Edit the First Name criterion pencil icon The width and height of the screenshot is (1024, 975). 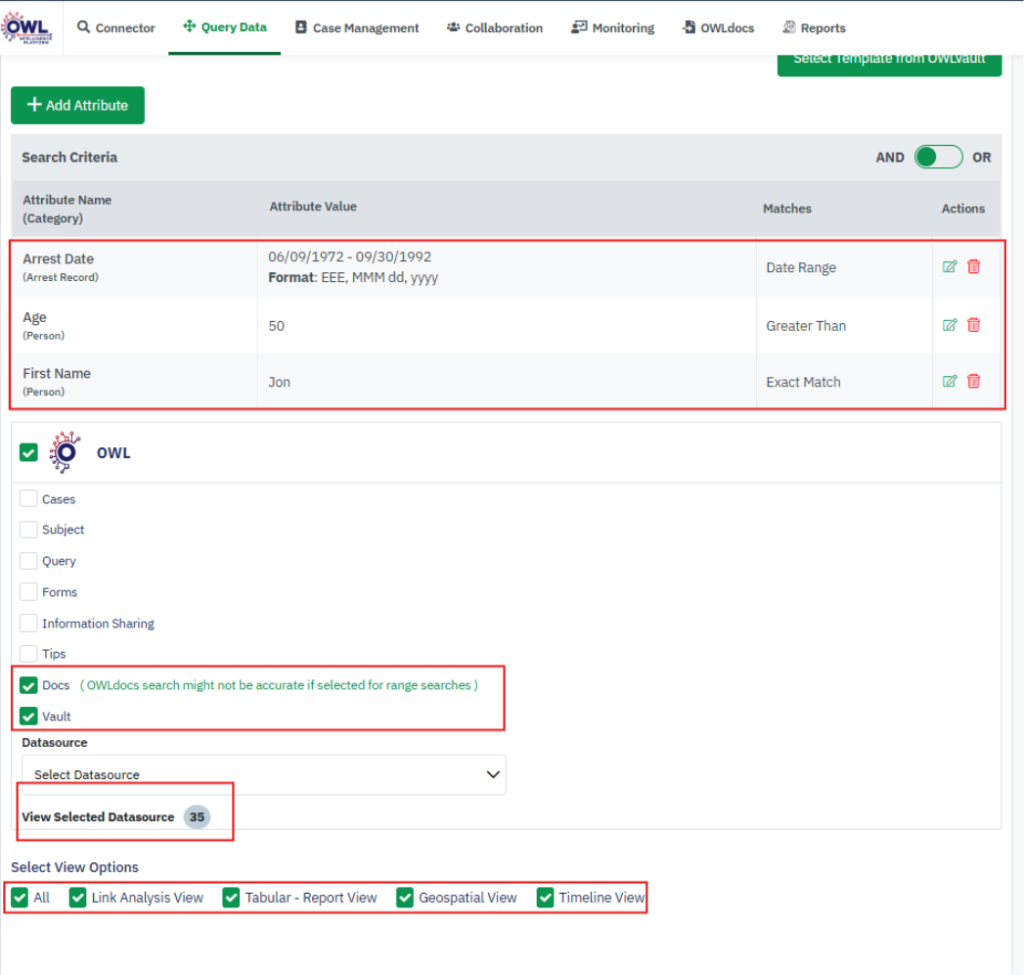[x=950, y=381]
